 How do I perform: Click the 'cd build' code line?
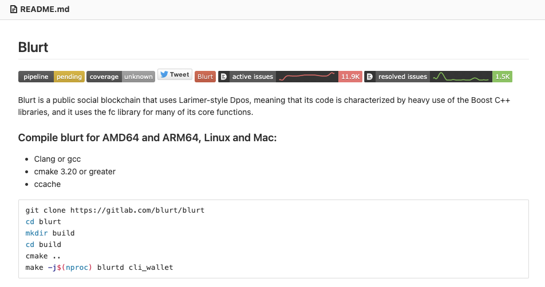43,245
